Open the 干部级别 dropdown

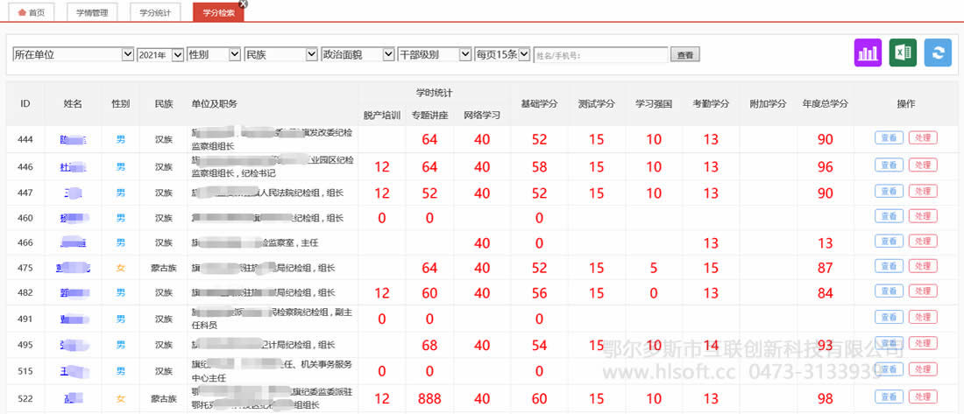pos(435,54)
